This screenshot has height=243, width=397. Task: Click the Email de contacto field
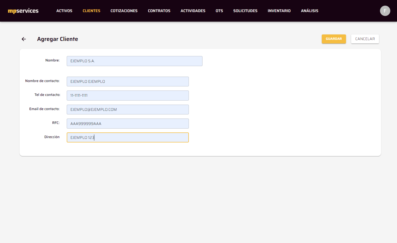[x=128, y=110]
